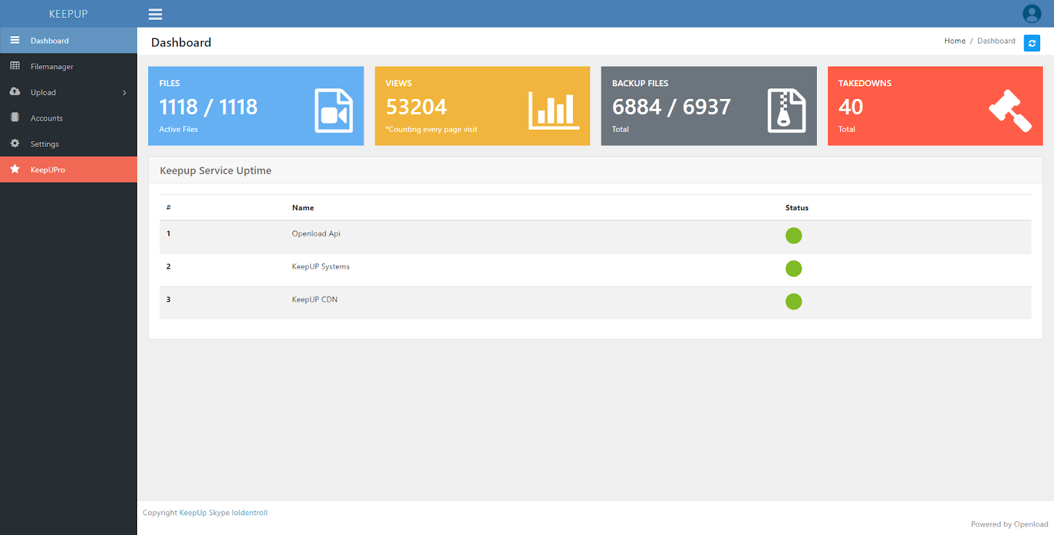Viewport: 1054px width, 535px height.
Task: Click the Home breadcrumb link
Action: pyautogui.click(x=955, y=41)
